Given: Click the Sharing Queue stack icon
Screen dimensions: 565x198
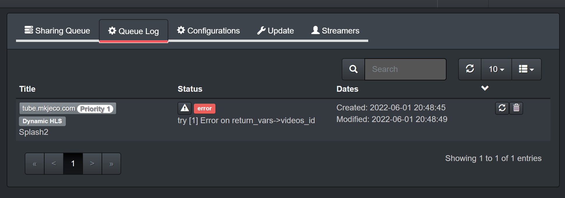Looking at the screenshot, I should pyautogui.click(x=28, y=30).
